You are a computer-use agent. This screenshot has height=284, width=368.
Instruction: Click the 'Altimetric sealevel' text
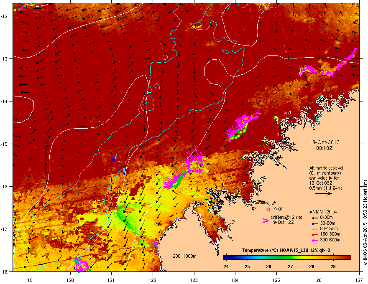[326, 168]
